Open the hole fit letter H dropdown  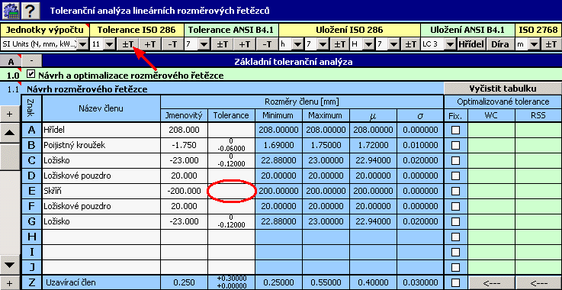369,44
